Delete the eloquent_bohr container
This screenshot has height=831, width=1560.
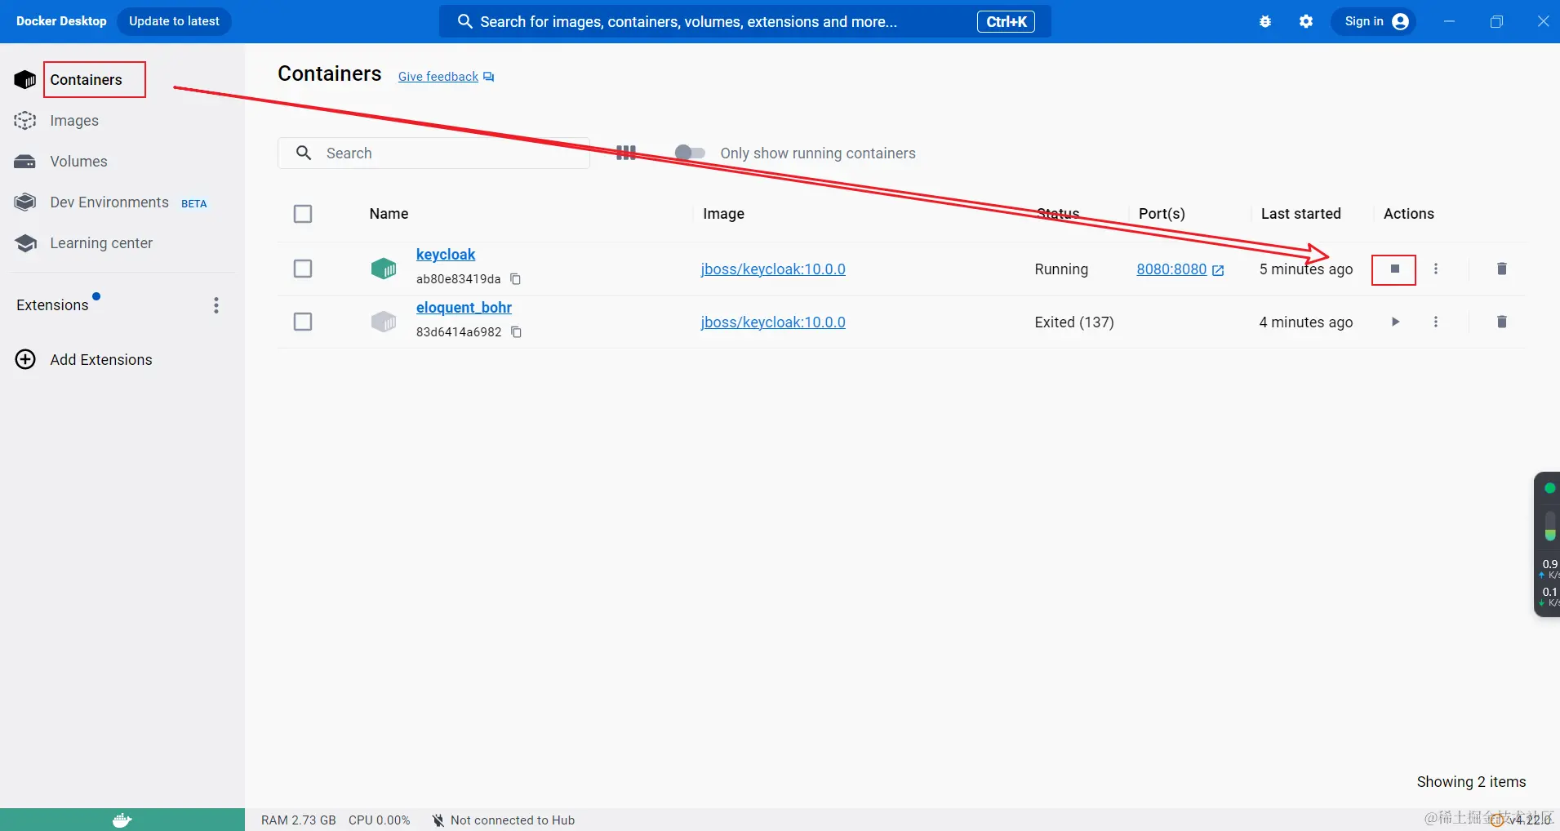tap(1501, 322)
